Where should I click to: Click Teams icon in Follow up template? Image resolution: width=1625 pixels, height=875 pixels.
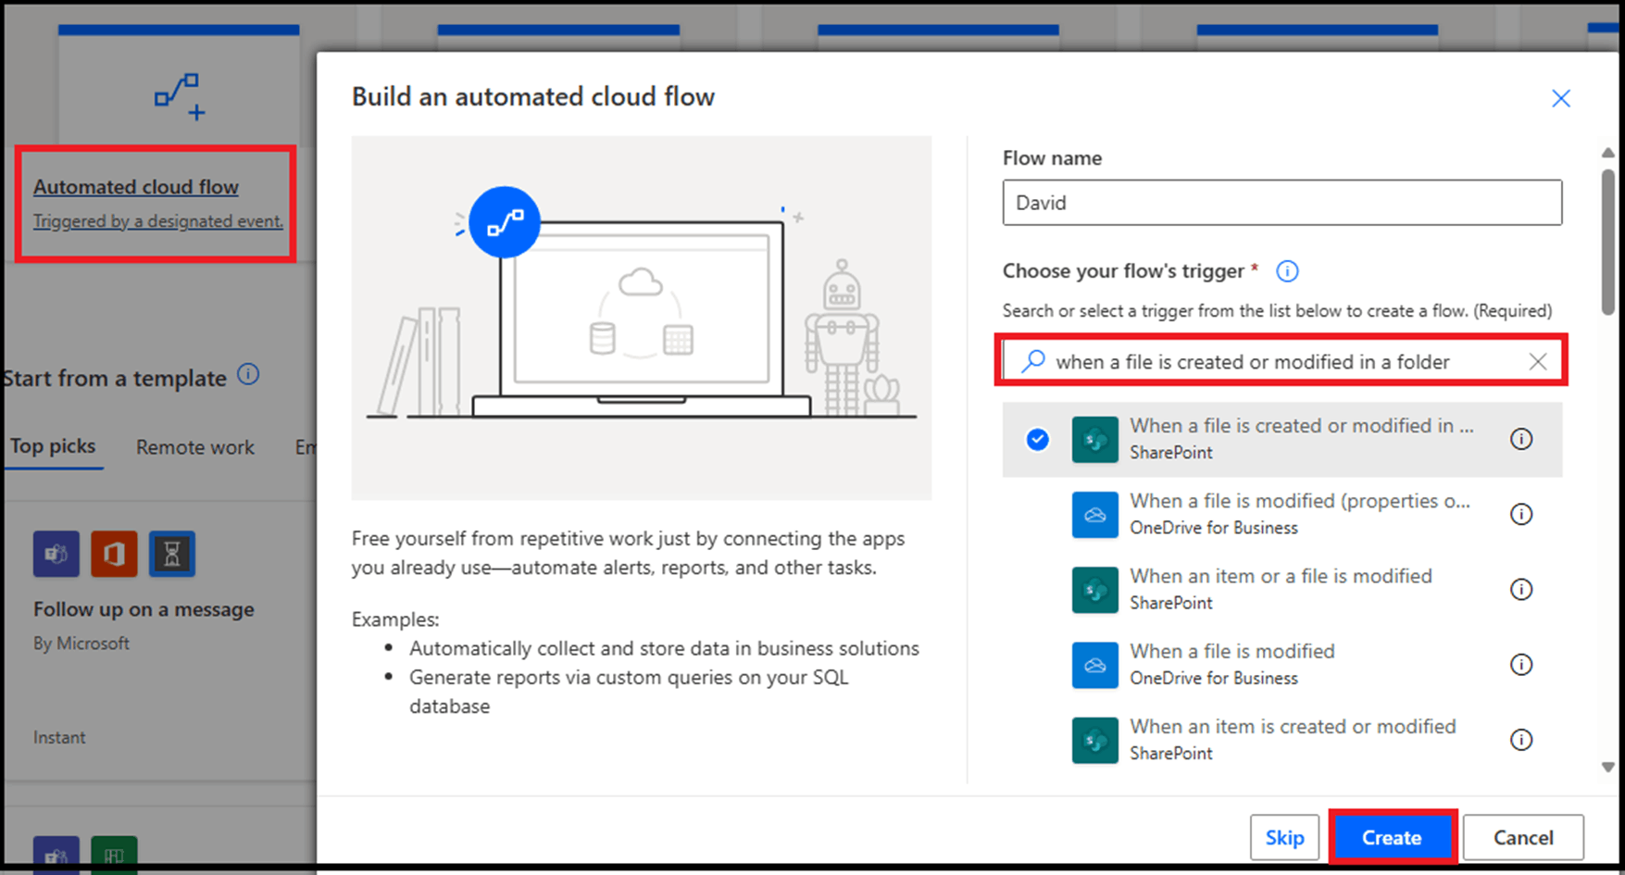click(x=56, y=554)
